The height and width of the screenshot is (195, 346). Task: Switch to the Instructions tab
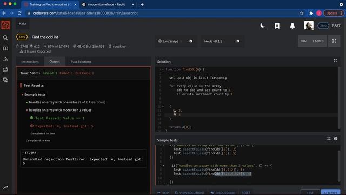click(x=30, y=61)
